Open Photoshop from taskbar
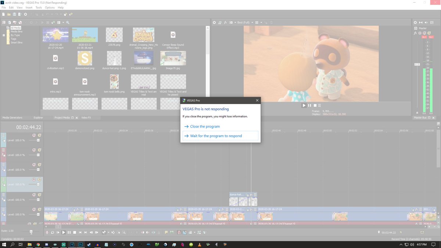The width and height of the screenshot is (441, 248). click(x=80, y=244)
